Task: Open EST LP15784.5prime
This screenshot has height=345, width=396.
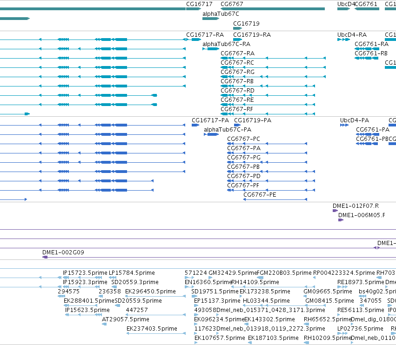Action: (x=132, y=273)
